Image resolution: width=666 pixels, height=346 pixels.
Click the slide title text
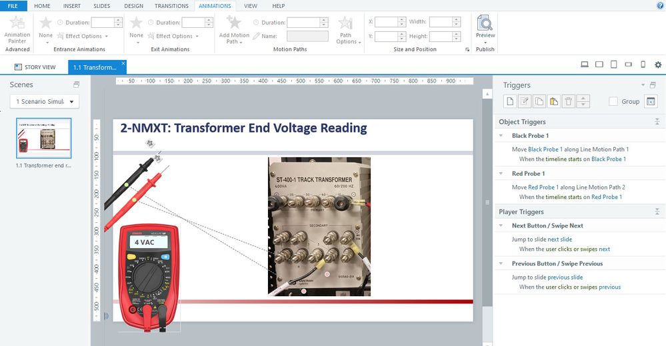tap(244, 128)
